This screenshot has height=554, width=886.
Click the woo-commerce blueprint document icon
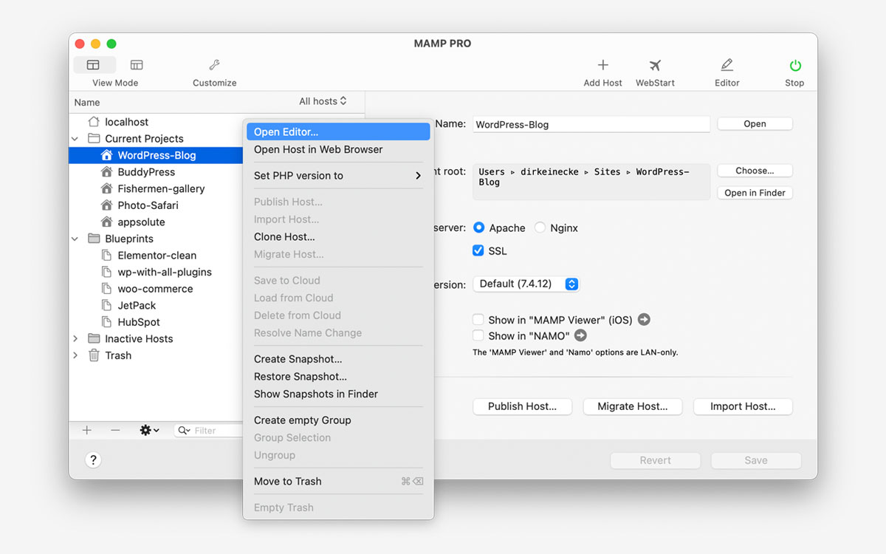[106, 289]
